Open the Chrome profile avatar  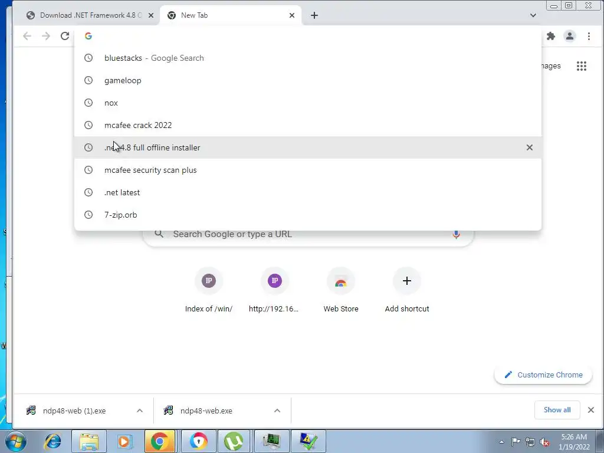(569, 36)
